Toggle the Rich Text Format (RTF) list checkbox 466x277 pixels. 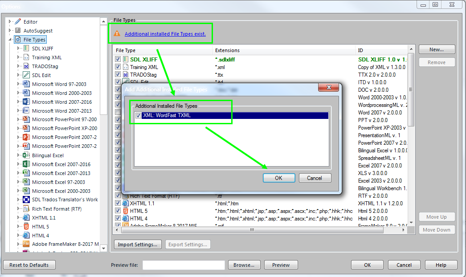(118, 196)
